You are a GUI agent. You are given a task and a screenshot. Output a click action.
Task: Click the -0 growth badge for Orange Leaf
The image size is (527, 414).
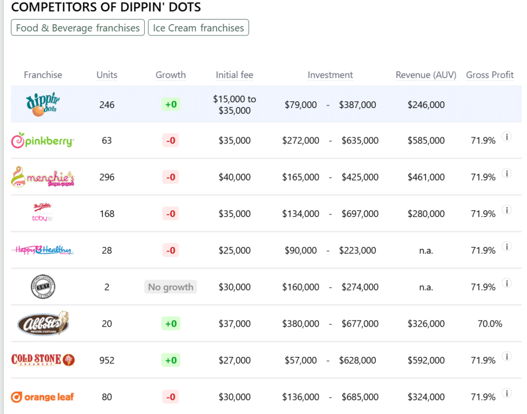pos(171,397)
